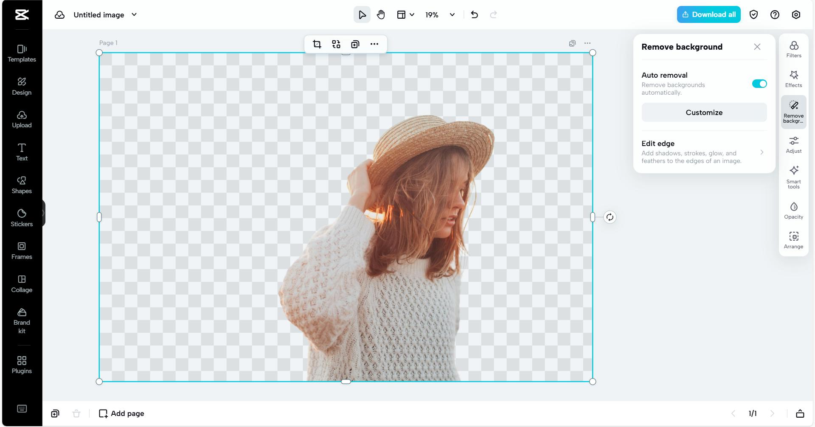Open the Opacity settings
815x427 pixels.
tap(794, 210)
